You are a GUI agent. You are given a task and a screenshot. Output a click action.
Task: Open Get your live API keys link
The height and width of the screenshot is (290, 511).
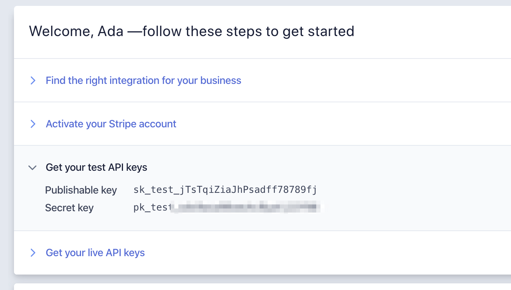pyautogui.click(x=95, y=253)
